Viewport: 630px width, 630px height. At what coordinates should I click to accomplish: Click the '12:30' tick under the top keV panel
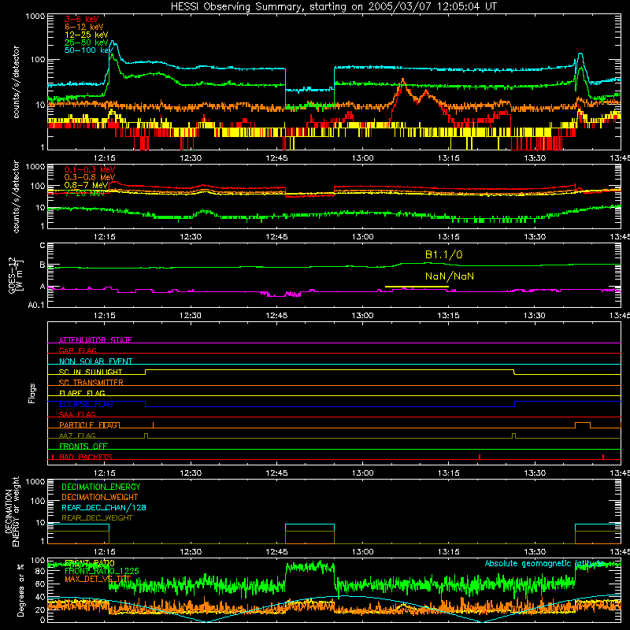(x=191, y=158)
